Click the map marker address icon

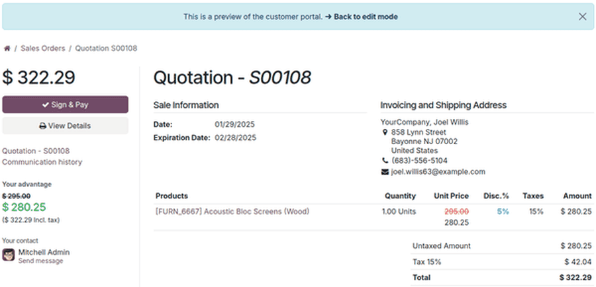pyautogui.click(x=385, y=132)
